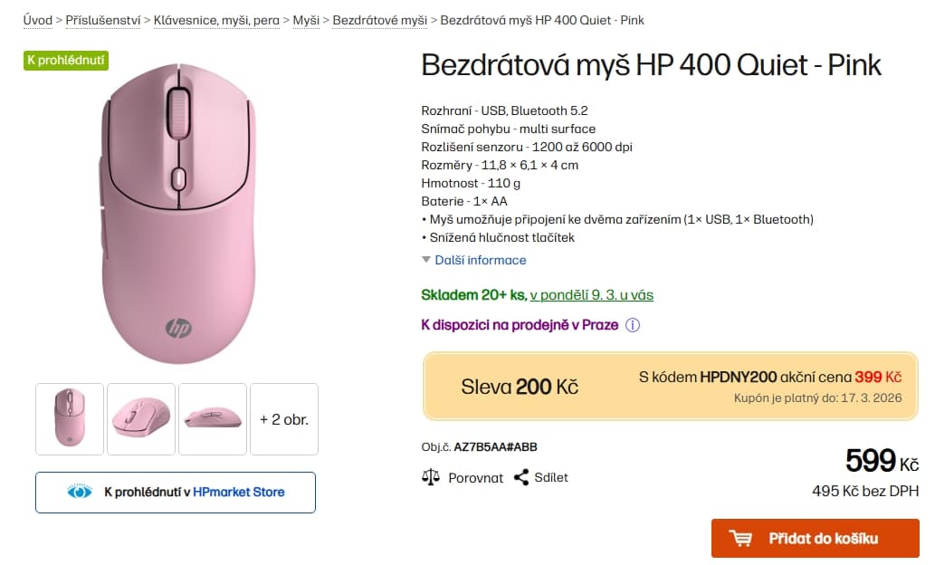
Task: Click the cart icon inside Přidat do košíku
Action: click(740, 538)
